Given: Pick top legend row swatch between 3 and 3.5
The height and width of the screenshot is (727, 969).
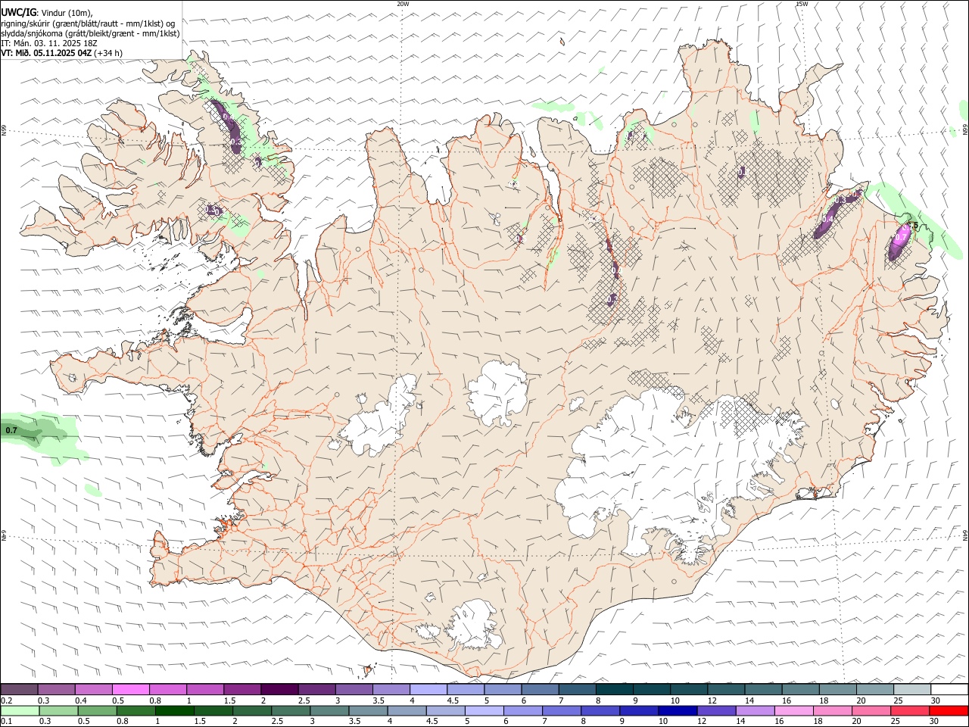Looking at the screenshot, I should [x=354, y=689].
